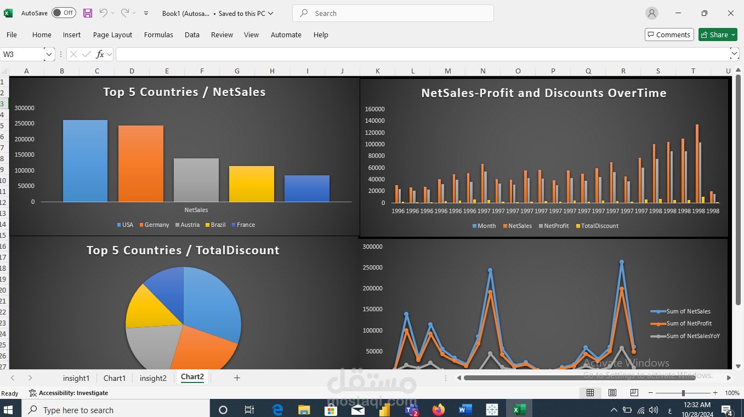Click the Sum of NetSalesYoY legend entry
Image resolution: width=744 pixels, height=417 pixels.
coord(685,336)
